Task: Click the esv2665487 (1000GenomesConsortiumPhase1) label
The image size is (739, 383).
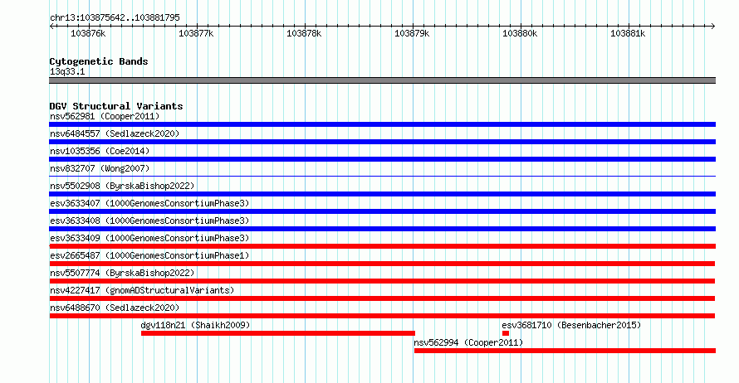Action: pyautogui.click(x=149, y=255)
